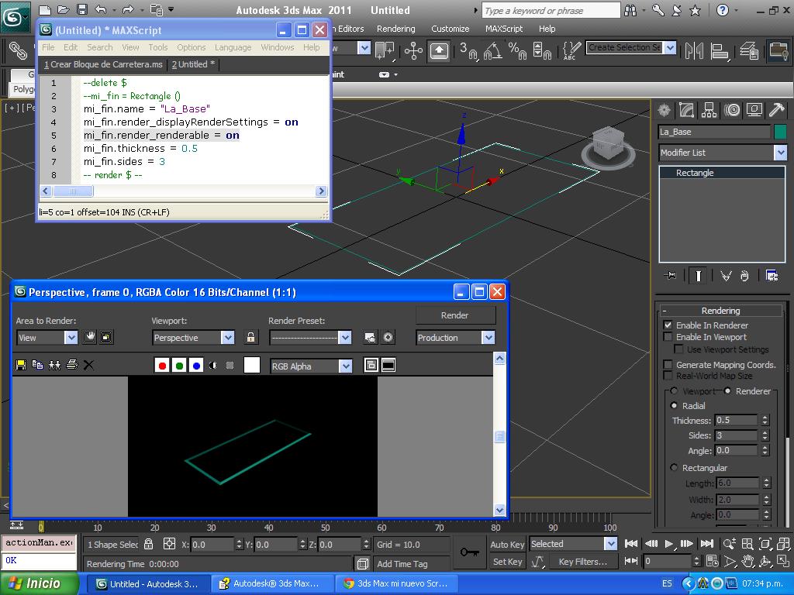The height and width of the screenshot is (595, 794).
Task: Click the Render button
Action: click(x=454, y=315)
